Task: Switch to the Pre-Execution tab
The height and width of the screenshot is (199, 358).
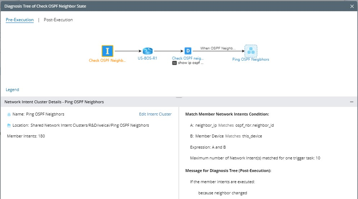Action: tap(20, 20)
